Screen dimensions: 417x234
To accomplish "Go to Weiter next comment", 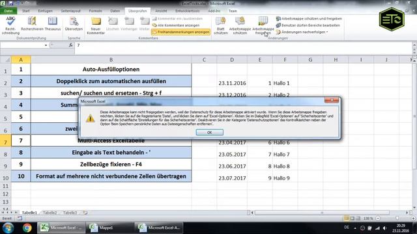I will click(145, 24).
